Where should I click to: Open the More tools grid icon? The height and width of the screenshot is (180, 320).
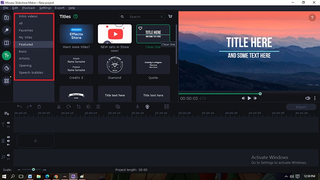click(x=6, y=81)
